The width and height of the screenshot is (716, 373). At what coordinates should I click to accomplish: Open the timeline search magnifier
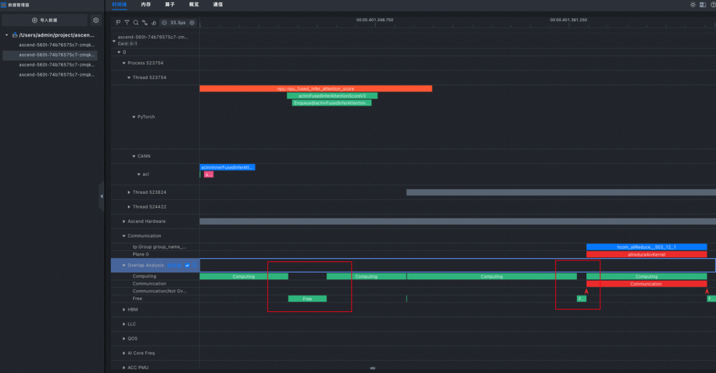[x=136, y=23]
